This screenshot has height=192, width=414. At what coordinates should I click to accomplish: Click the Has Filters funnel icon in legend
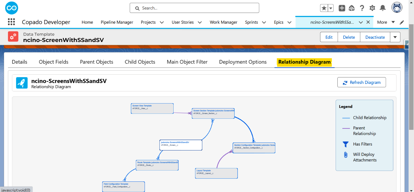click(345, 144)
